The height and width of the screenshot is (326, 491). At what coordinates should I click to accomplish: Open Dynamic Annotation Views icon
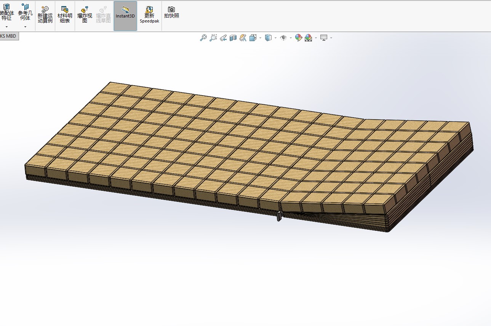pyautogui.click(x=243, y=38)
